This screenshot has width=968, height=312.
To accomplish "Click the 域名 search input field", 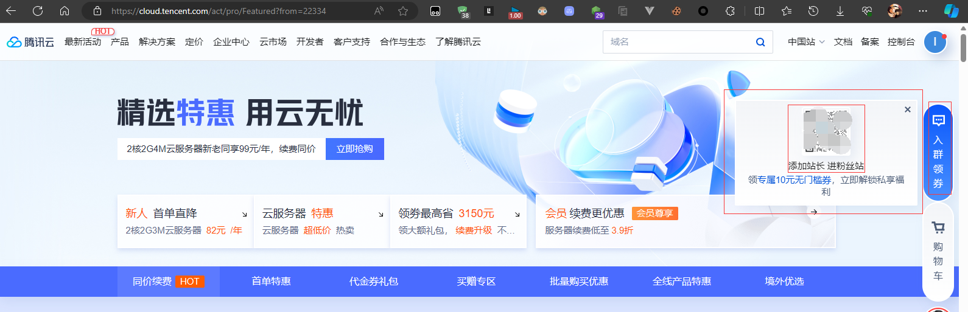I will point(676,42).
